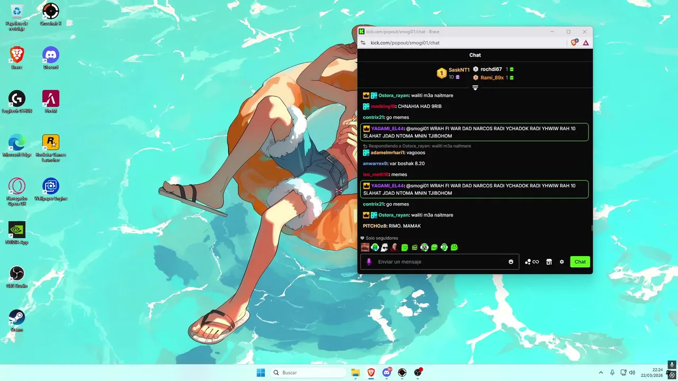Show hidden system tray icons
This screenshot has width=678, height=381.
[x=601, y=373]
